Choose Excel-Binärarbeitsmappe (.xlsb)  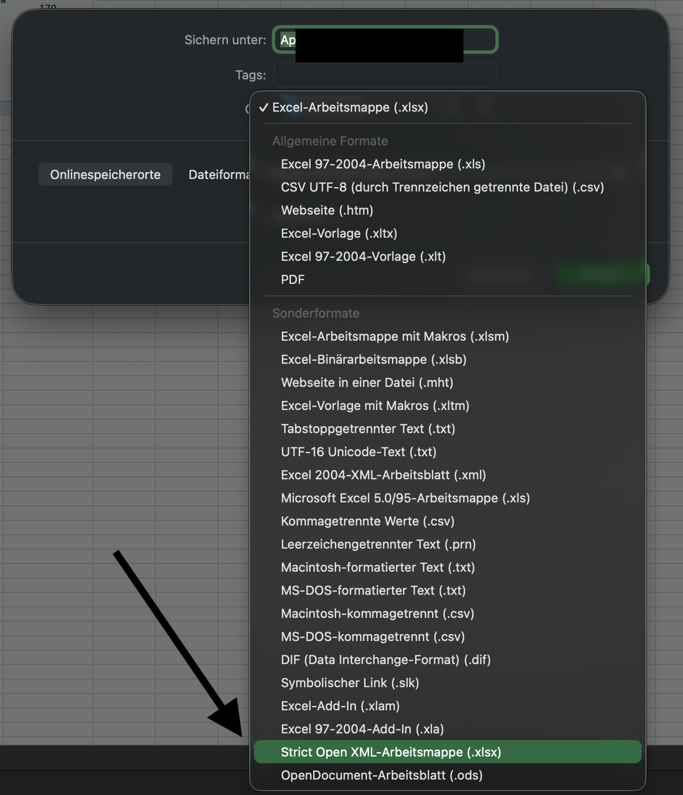[x=447, y=359]
